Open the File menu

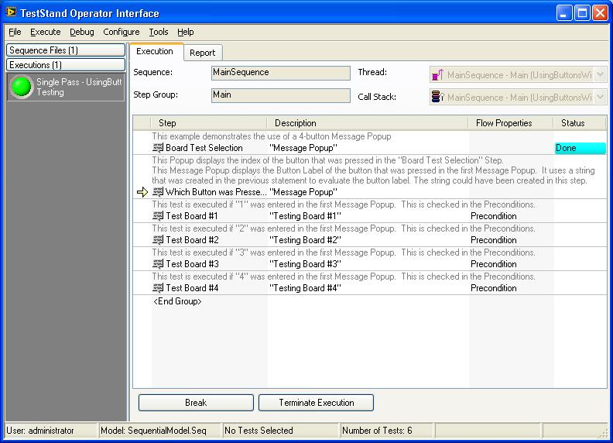[x=15, y=32]
